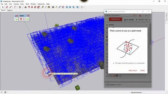Close the '1.' floating toolbar

click(x=17, y=16)
